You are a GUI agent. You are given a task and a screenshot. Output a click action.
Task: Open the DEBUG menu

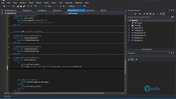point(39,3)
